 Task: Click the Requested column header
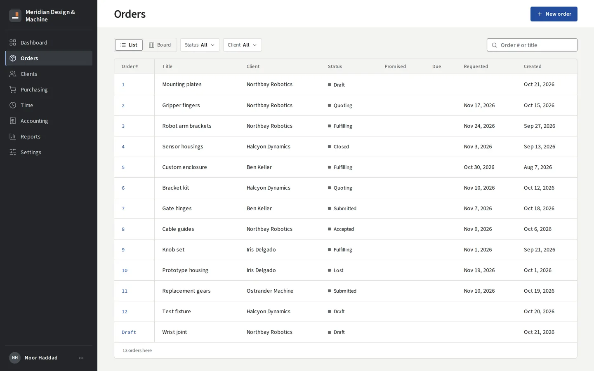coord(476,66)
